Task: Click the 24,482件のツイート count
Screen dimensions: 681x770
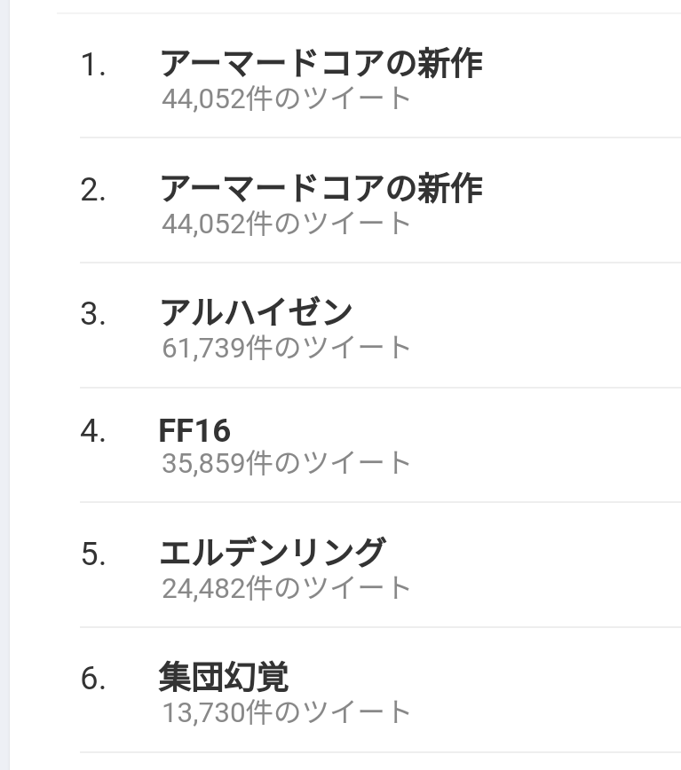Action: pos(287,588)
